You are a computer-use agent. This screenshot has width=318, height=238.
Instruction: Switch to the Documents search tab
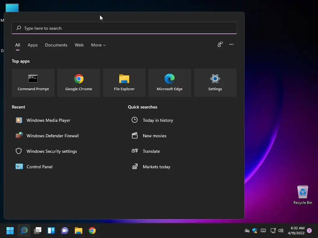coord(56,45)
